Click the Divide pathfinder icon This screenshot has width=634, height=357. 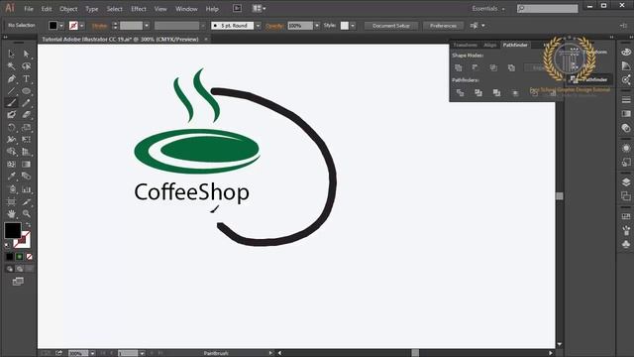pyautogui.click(x=460, y=92)
